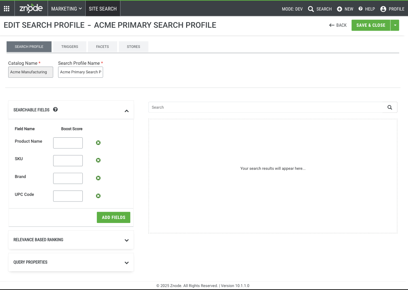Click the Mode: Dev indicator
The image size is (408, 290).
[x=292, y=9]
